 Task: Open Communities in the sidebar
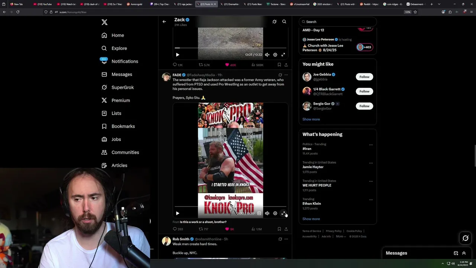click(x=120, y=152)
